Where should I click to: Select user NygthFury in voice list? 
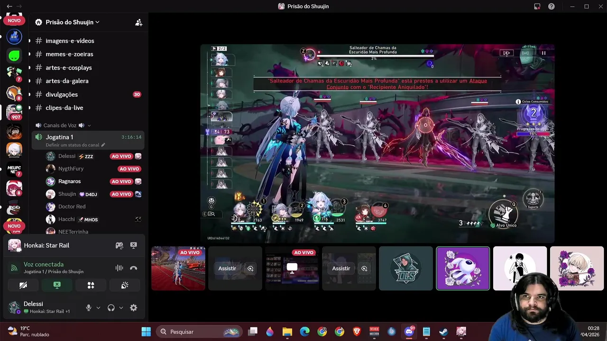(x=71, y=169)
